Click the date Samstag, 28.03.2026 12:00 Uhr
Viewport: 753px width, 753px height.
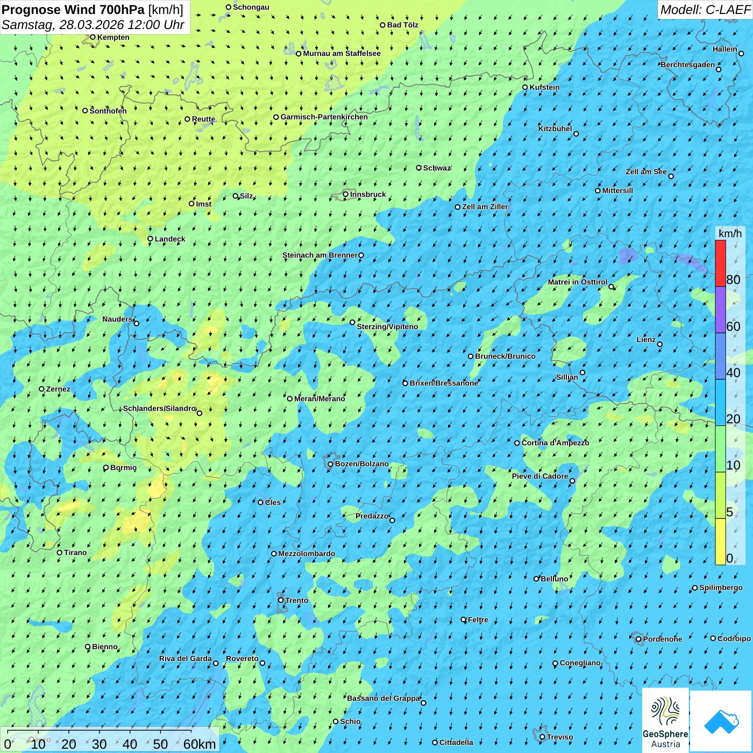coord(93,25)
